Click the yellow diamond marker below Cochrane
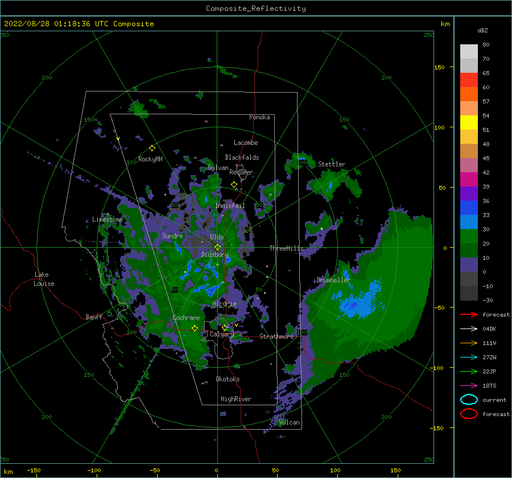The height and width of the screenshot is (478, 512). click(x=195, y=329)
